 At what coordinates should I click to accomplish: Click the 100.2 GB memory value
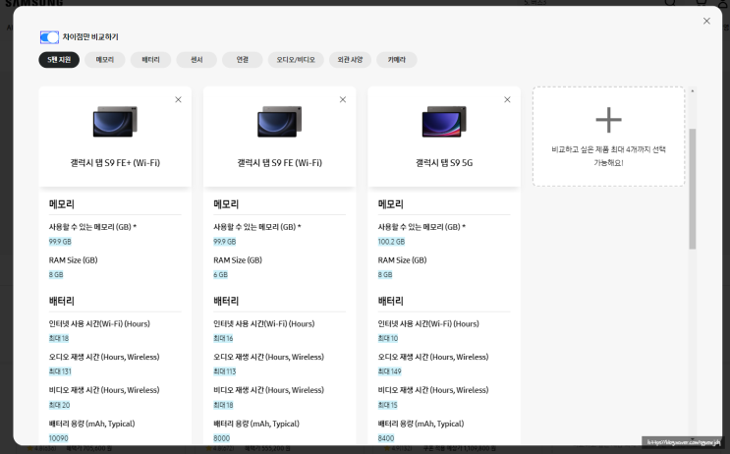(391, 242)
